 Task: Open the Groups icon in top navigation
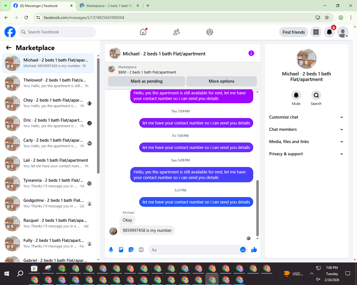(210, 32)
